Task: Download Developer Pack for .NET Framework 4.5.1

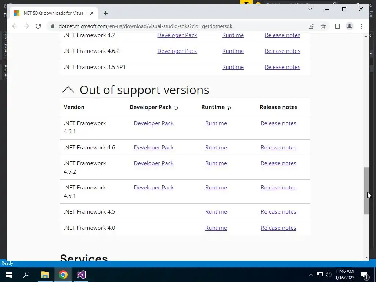Action: tap(153, 187)
